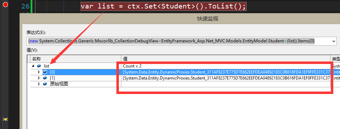Screen dimensions: 340x129
Task: Click line number 26 in editor
Action: (x=25, y=6)
